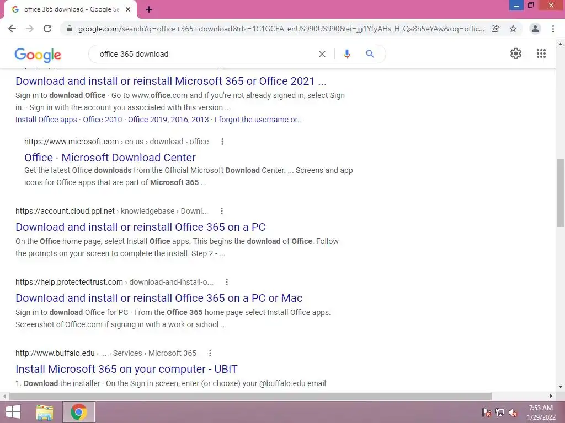Open Install Microsoft 365 on your computer - UBIT
The image size is (565, 423).
pos(126,369)
